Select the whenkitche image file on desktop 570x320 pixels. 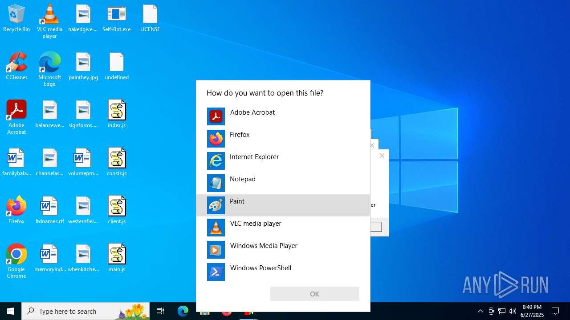click(x=83, y=259)
